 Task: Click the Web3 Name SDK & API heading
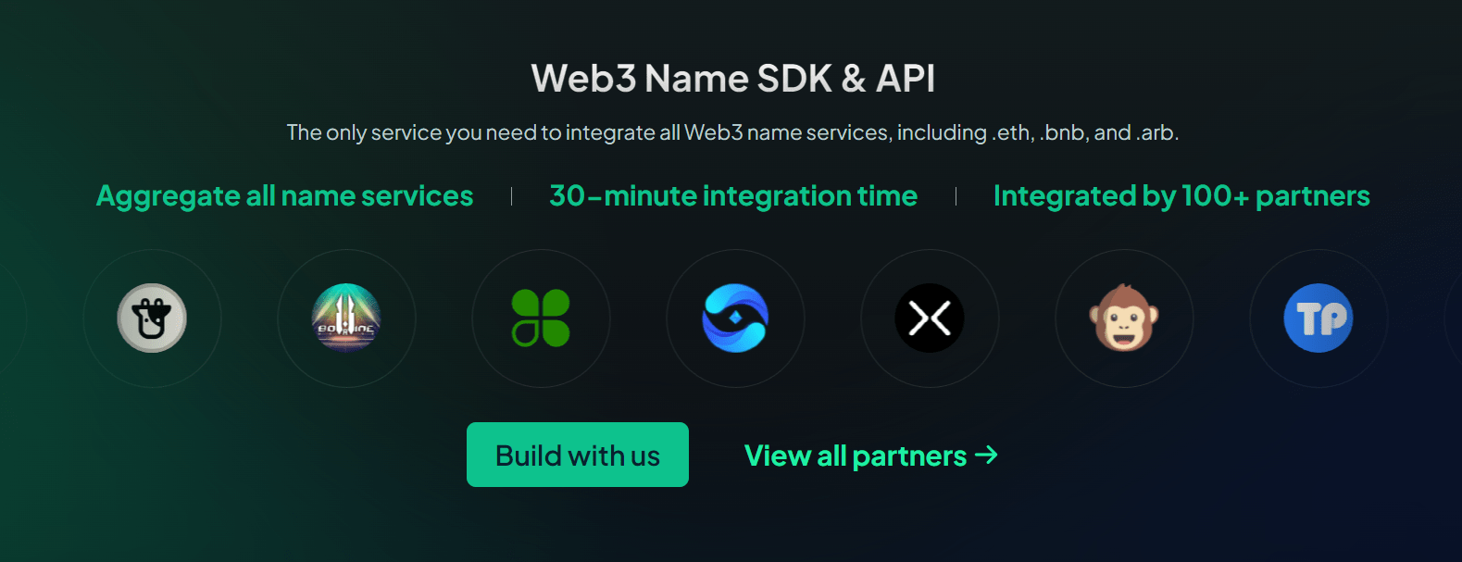732,79
